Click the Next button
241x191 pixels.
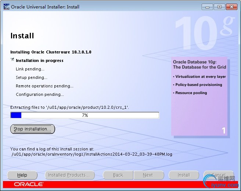149,175
